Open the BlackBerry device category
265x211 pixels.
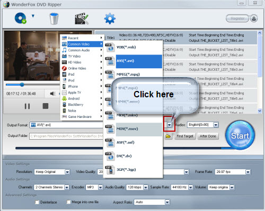tap(82, 105)
